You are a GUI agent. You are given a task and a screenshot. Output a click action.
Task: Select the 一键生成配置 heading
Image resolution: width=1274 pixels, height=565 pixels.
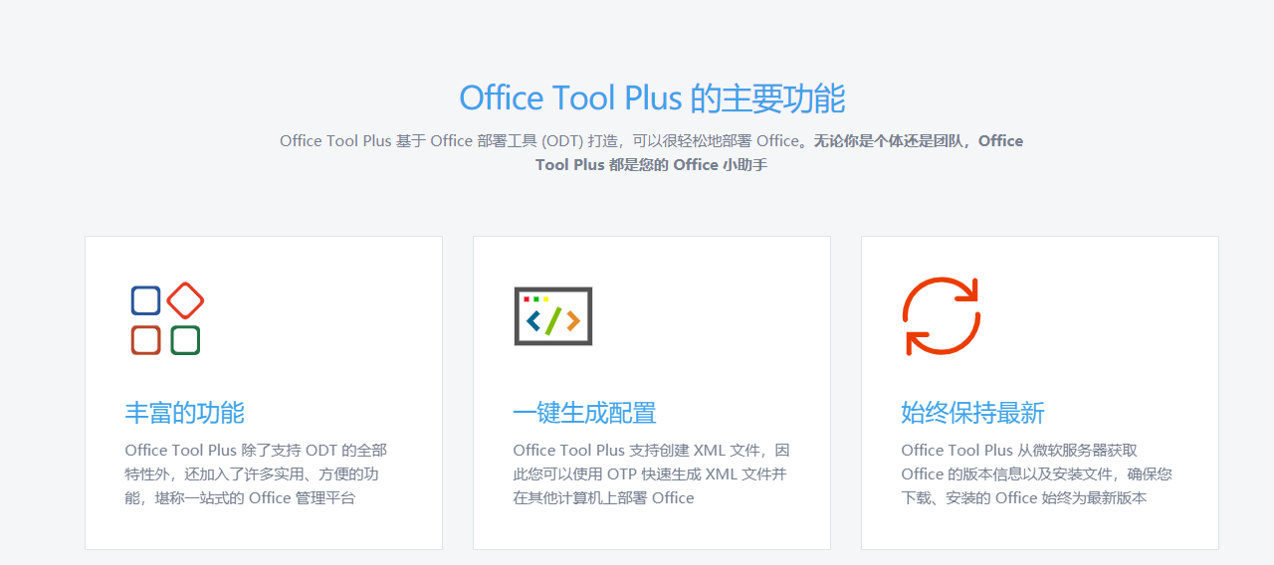click(585, 412)
